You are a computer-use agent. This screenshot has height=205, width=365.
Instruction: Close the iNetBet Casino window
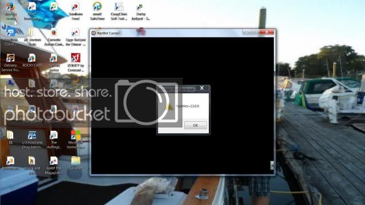[x=266, y=32]
